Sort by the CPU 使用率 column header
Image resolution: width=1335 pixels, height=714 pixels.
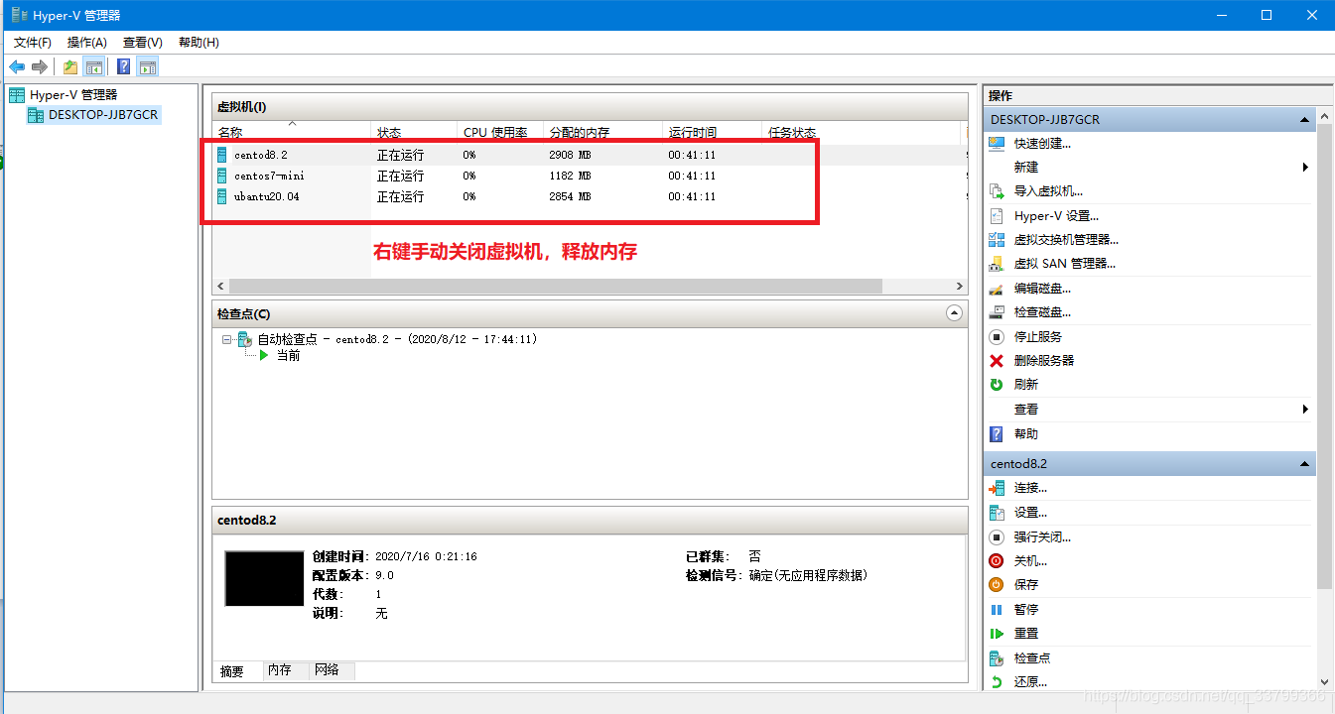click(500, 132)
